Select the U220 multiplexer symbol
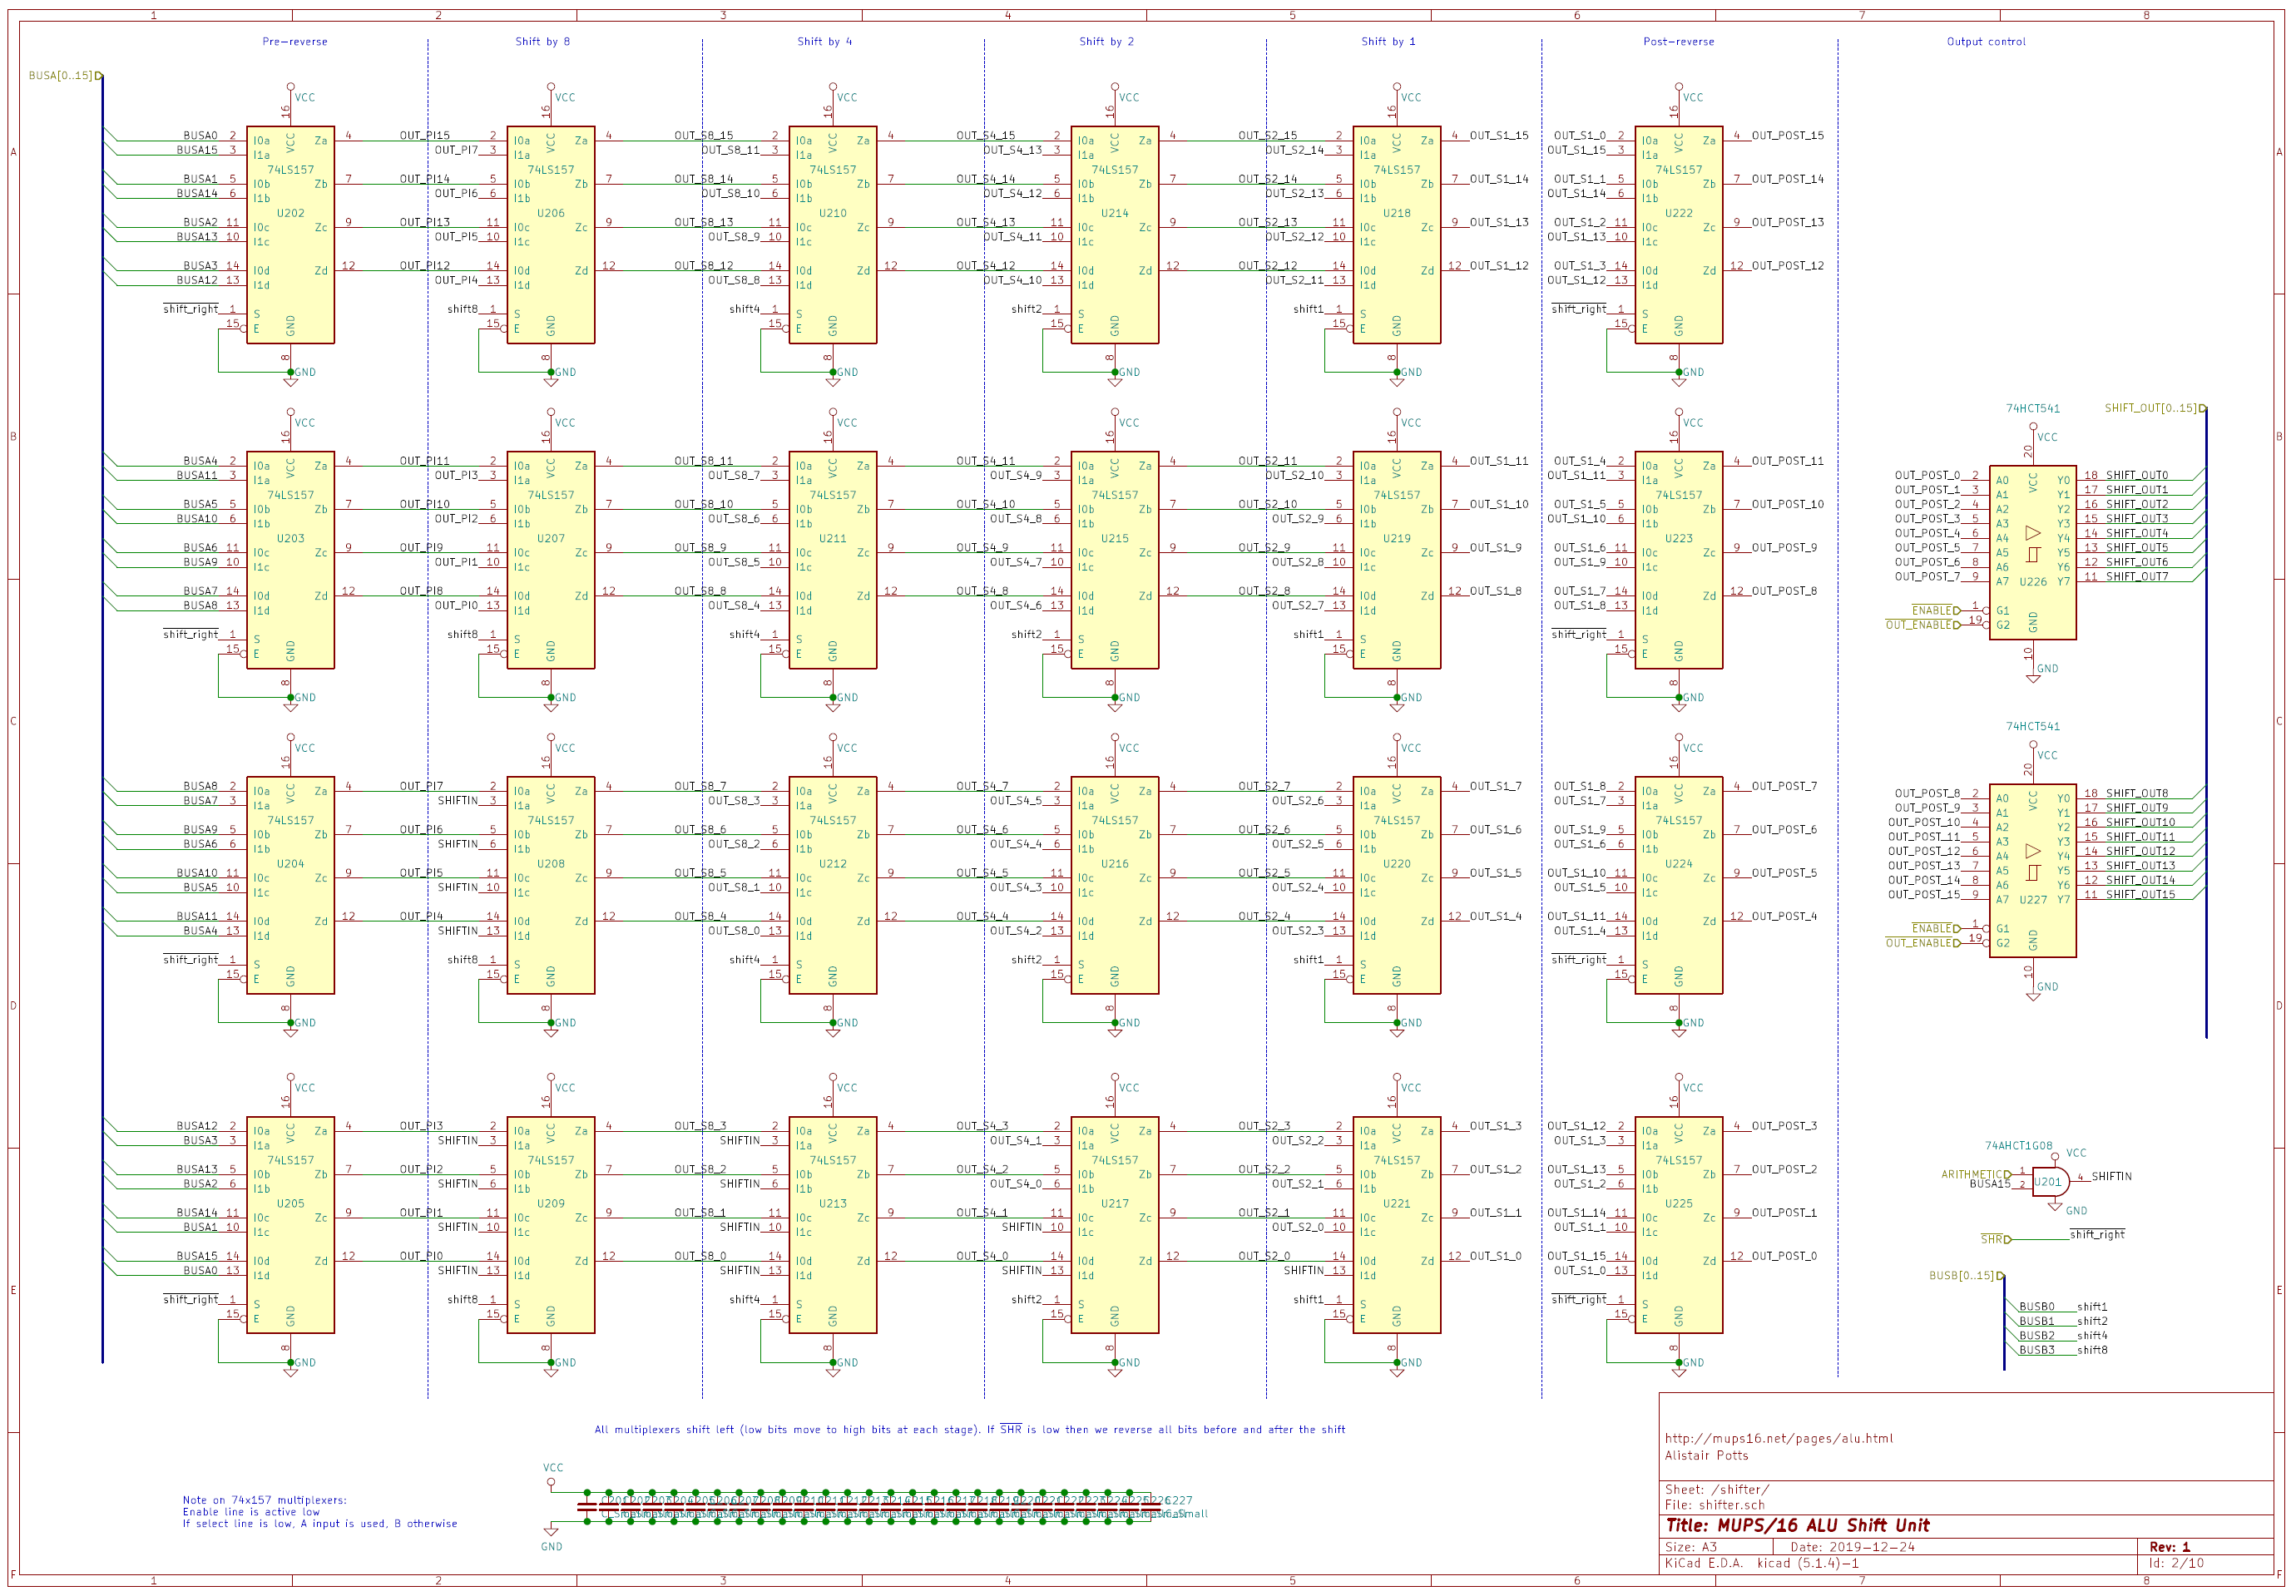This screenshot has height=1596, width=2296. [x=1397, y=885]
